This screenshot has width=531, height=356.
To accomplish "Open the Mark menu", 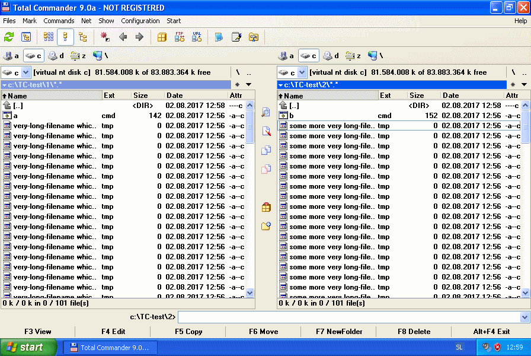I will pos(30,21).
